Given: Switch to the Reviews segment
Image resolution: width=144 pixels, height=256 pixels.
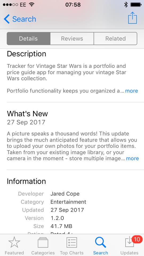Looking at the screenshot, I should pyautogui.click(x=72, y=38).
